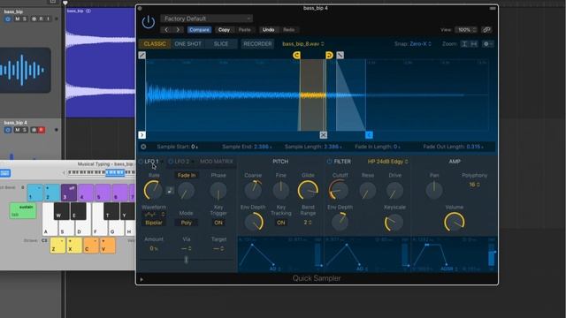The height and width of the screenshot is (318, 566).
Task: Switch to CLASSIC mode tab
Action: 155,43
